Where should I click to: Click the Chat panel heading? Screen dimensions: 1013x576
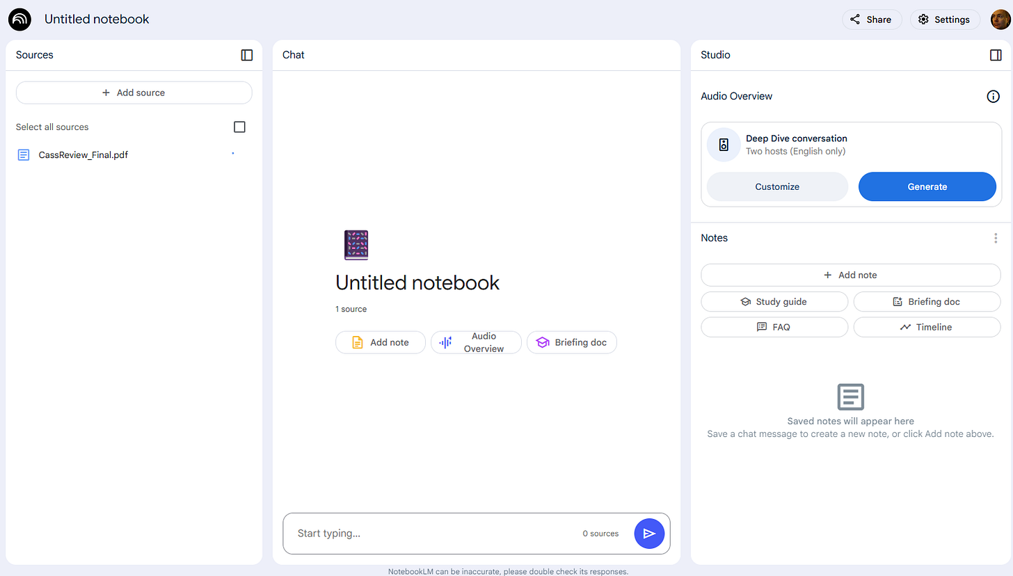(294, 55)
